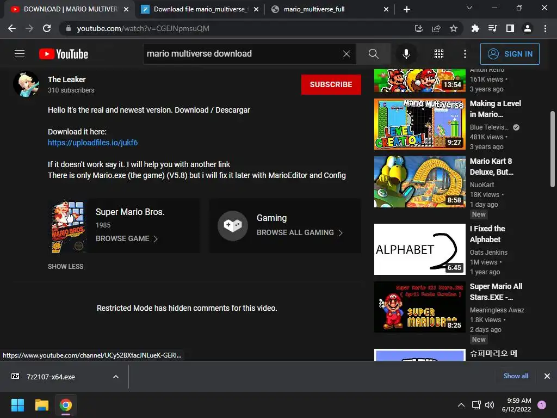Open I Fixed the Alphabet thumbnail
Image resolution: width=557 pixels, height=418 pixels.
[x=419, y=249]
